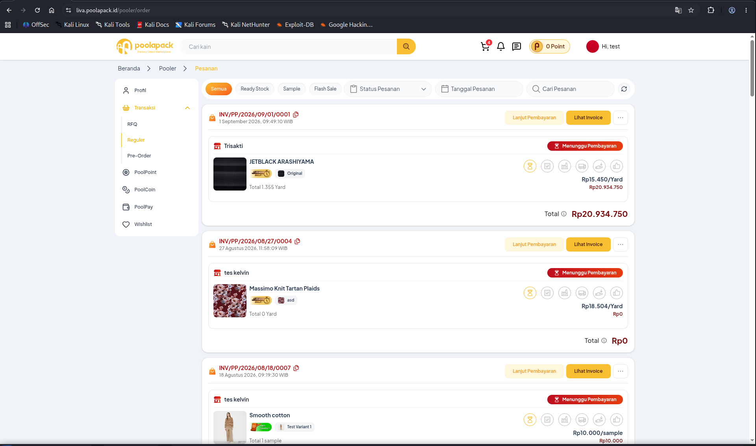Click received package step icon for JETBLACK ARASHIYAMA
Image resolution: width=756 pixels, height=446 pixels.
[599, 166]
